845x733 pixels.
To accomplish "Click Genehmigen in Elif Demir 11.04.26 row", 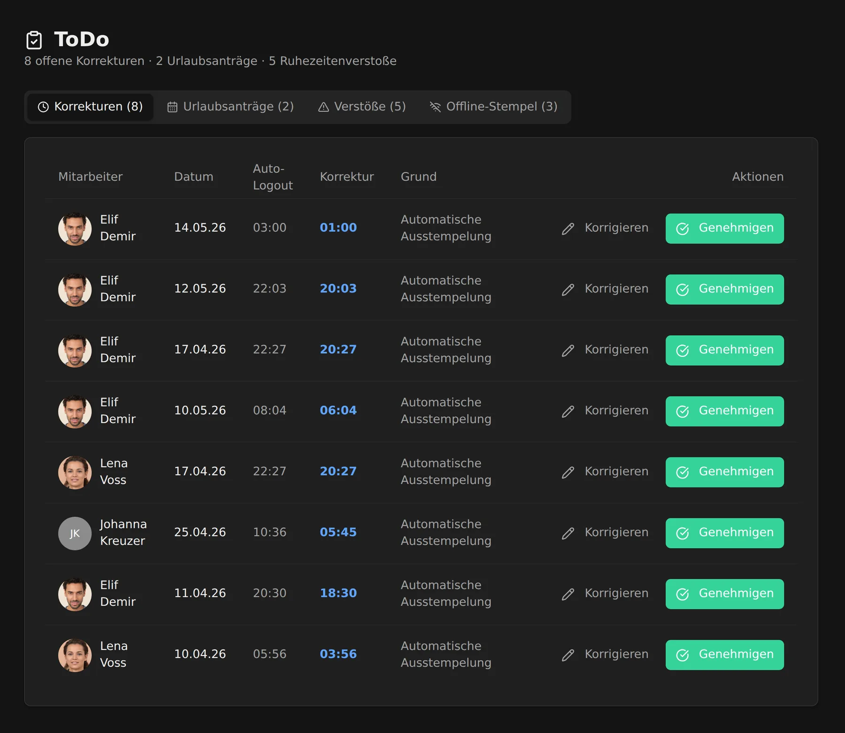I will (724, 594).
